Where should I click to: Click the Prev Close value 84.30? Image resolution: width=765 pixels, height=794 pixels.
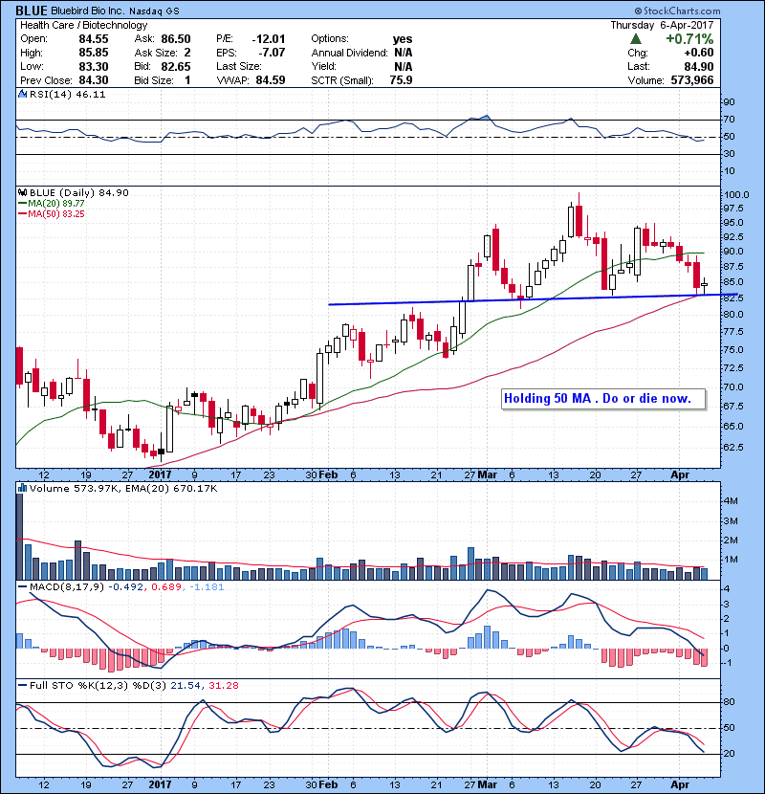coord(93,80)
